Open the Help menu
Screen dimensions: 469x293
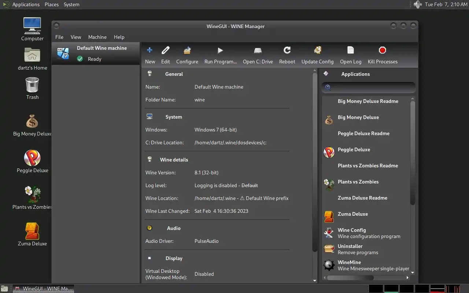119,37
